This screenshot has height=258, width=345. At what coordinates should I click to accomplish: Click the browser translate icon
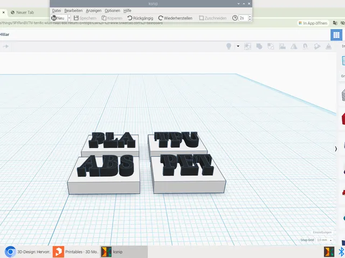click(335, 23)
